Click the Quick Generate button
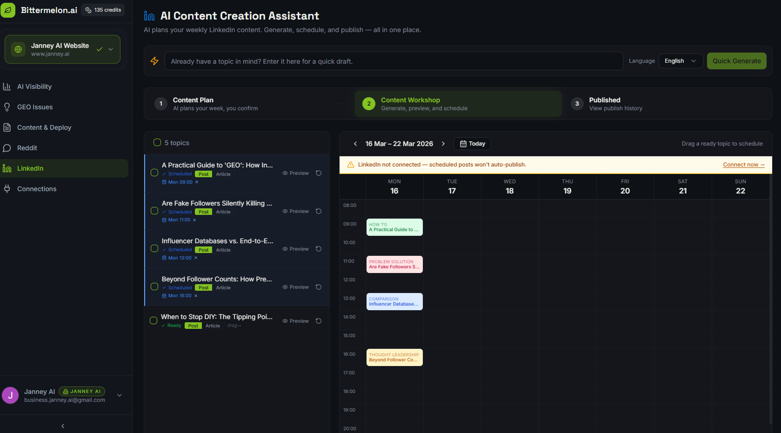781x433 pixels. [736, 61]
